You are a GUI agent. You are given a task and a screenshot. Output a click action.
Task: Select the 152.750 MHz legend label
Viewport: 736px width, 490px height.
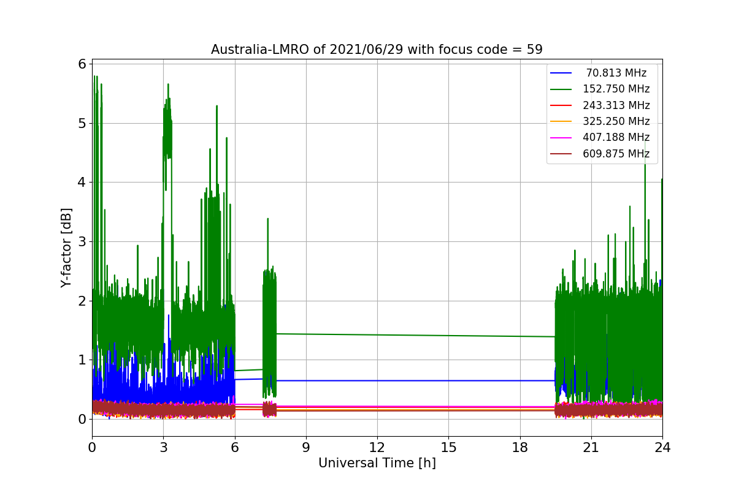pyautogui.click(x=616, y=89)
